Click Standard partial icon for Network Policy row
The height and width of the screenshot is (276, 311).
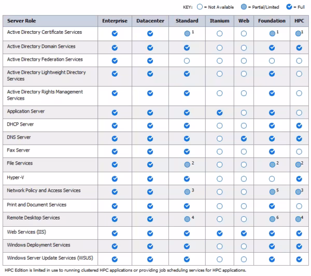tap(187, 191)
